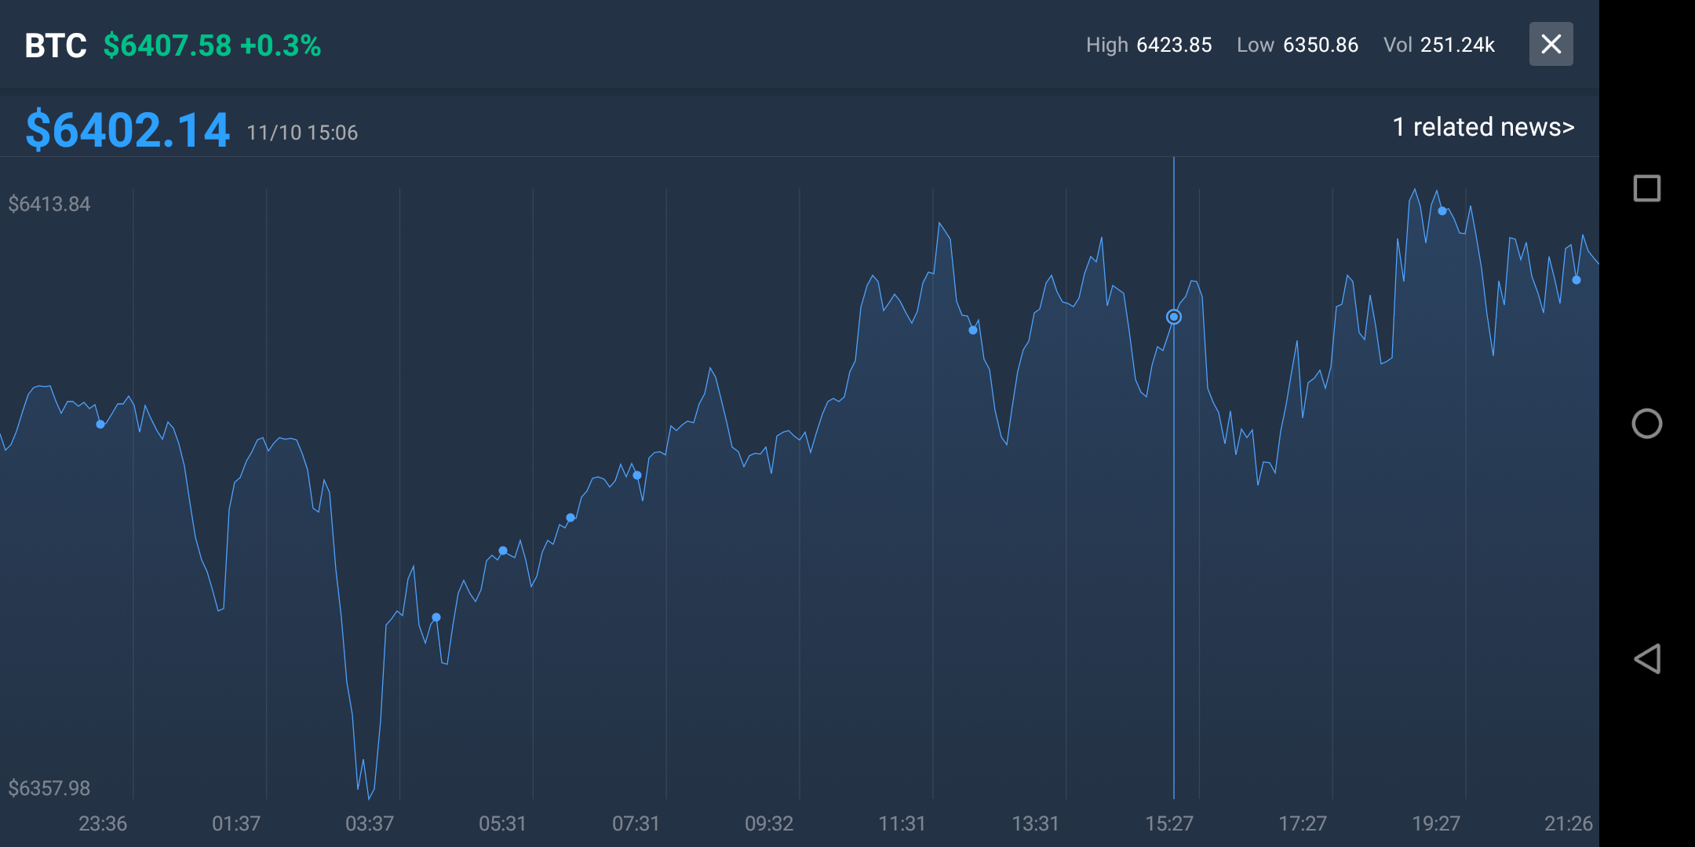The width and height of the screenshot is (1695, 847).
Task: Tap the news dot between 05:31 and 07:31
Action: 570,518
